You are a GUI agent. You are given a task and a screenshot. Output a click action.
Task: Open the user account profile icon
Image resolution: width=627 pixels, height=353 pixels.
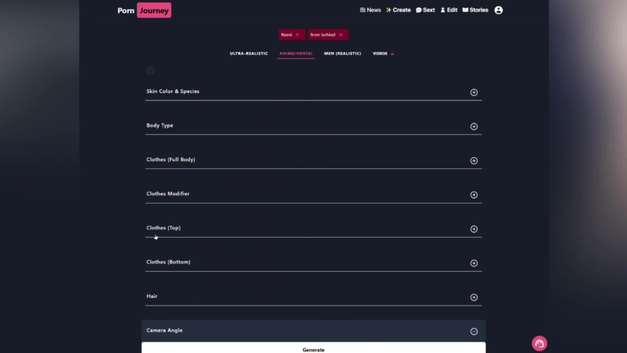(x=498, y=10)
